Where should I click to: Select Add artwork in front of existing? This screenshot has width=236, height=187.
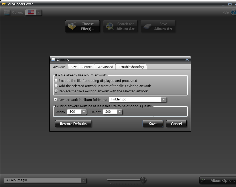pyautogui.click(x=56, y=86)
